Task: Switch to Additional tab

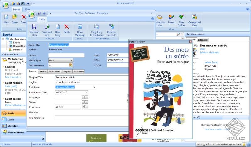Action: point(54,71)
